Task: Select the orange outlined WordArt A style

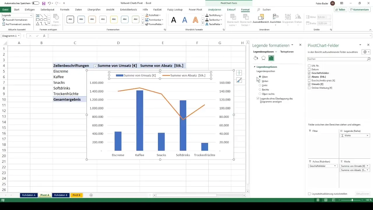Action: [196, 20]
